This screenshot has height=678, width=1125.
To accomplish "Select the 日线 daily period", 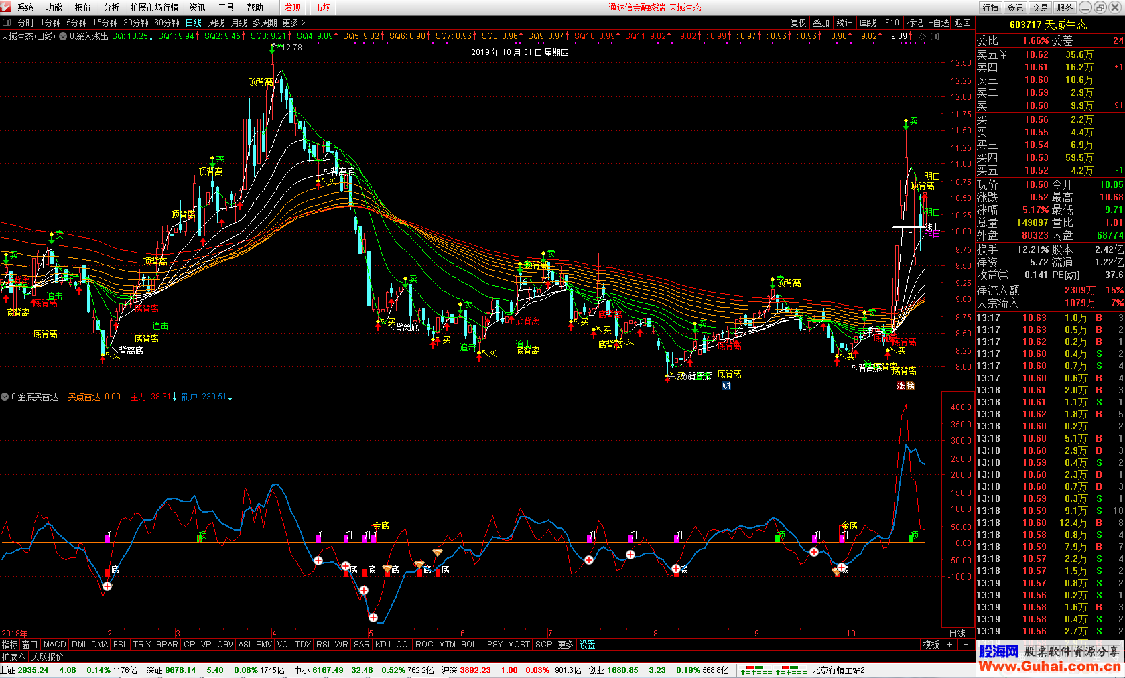I will tap(194, 23).
